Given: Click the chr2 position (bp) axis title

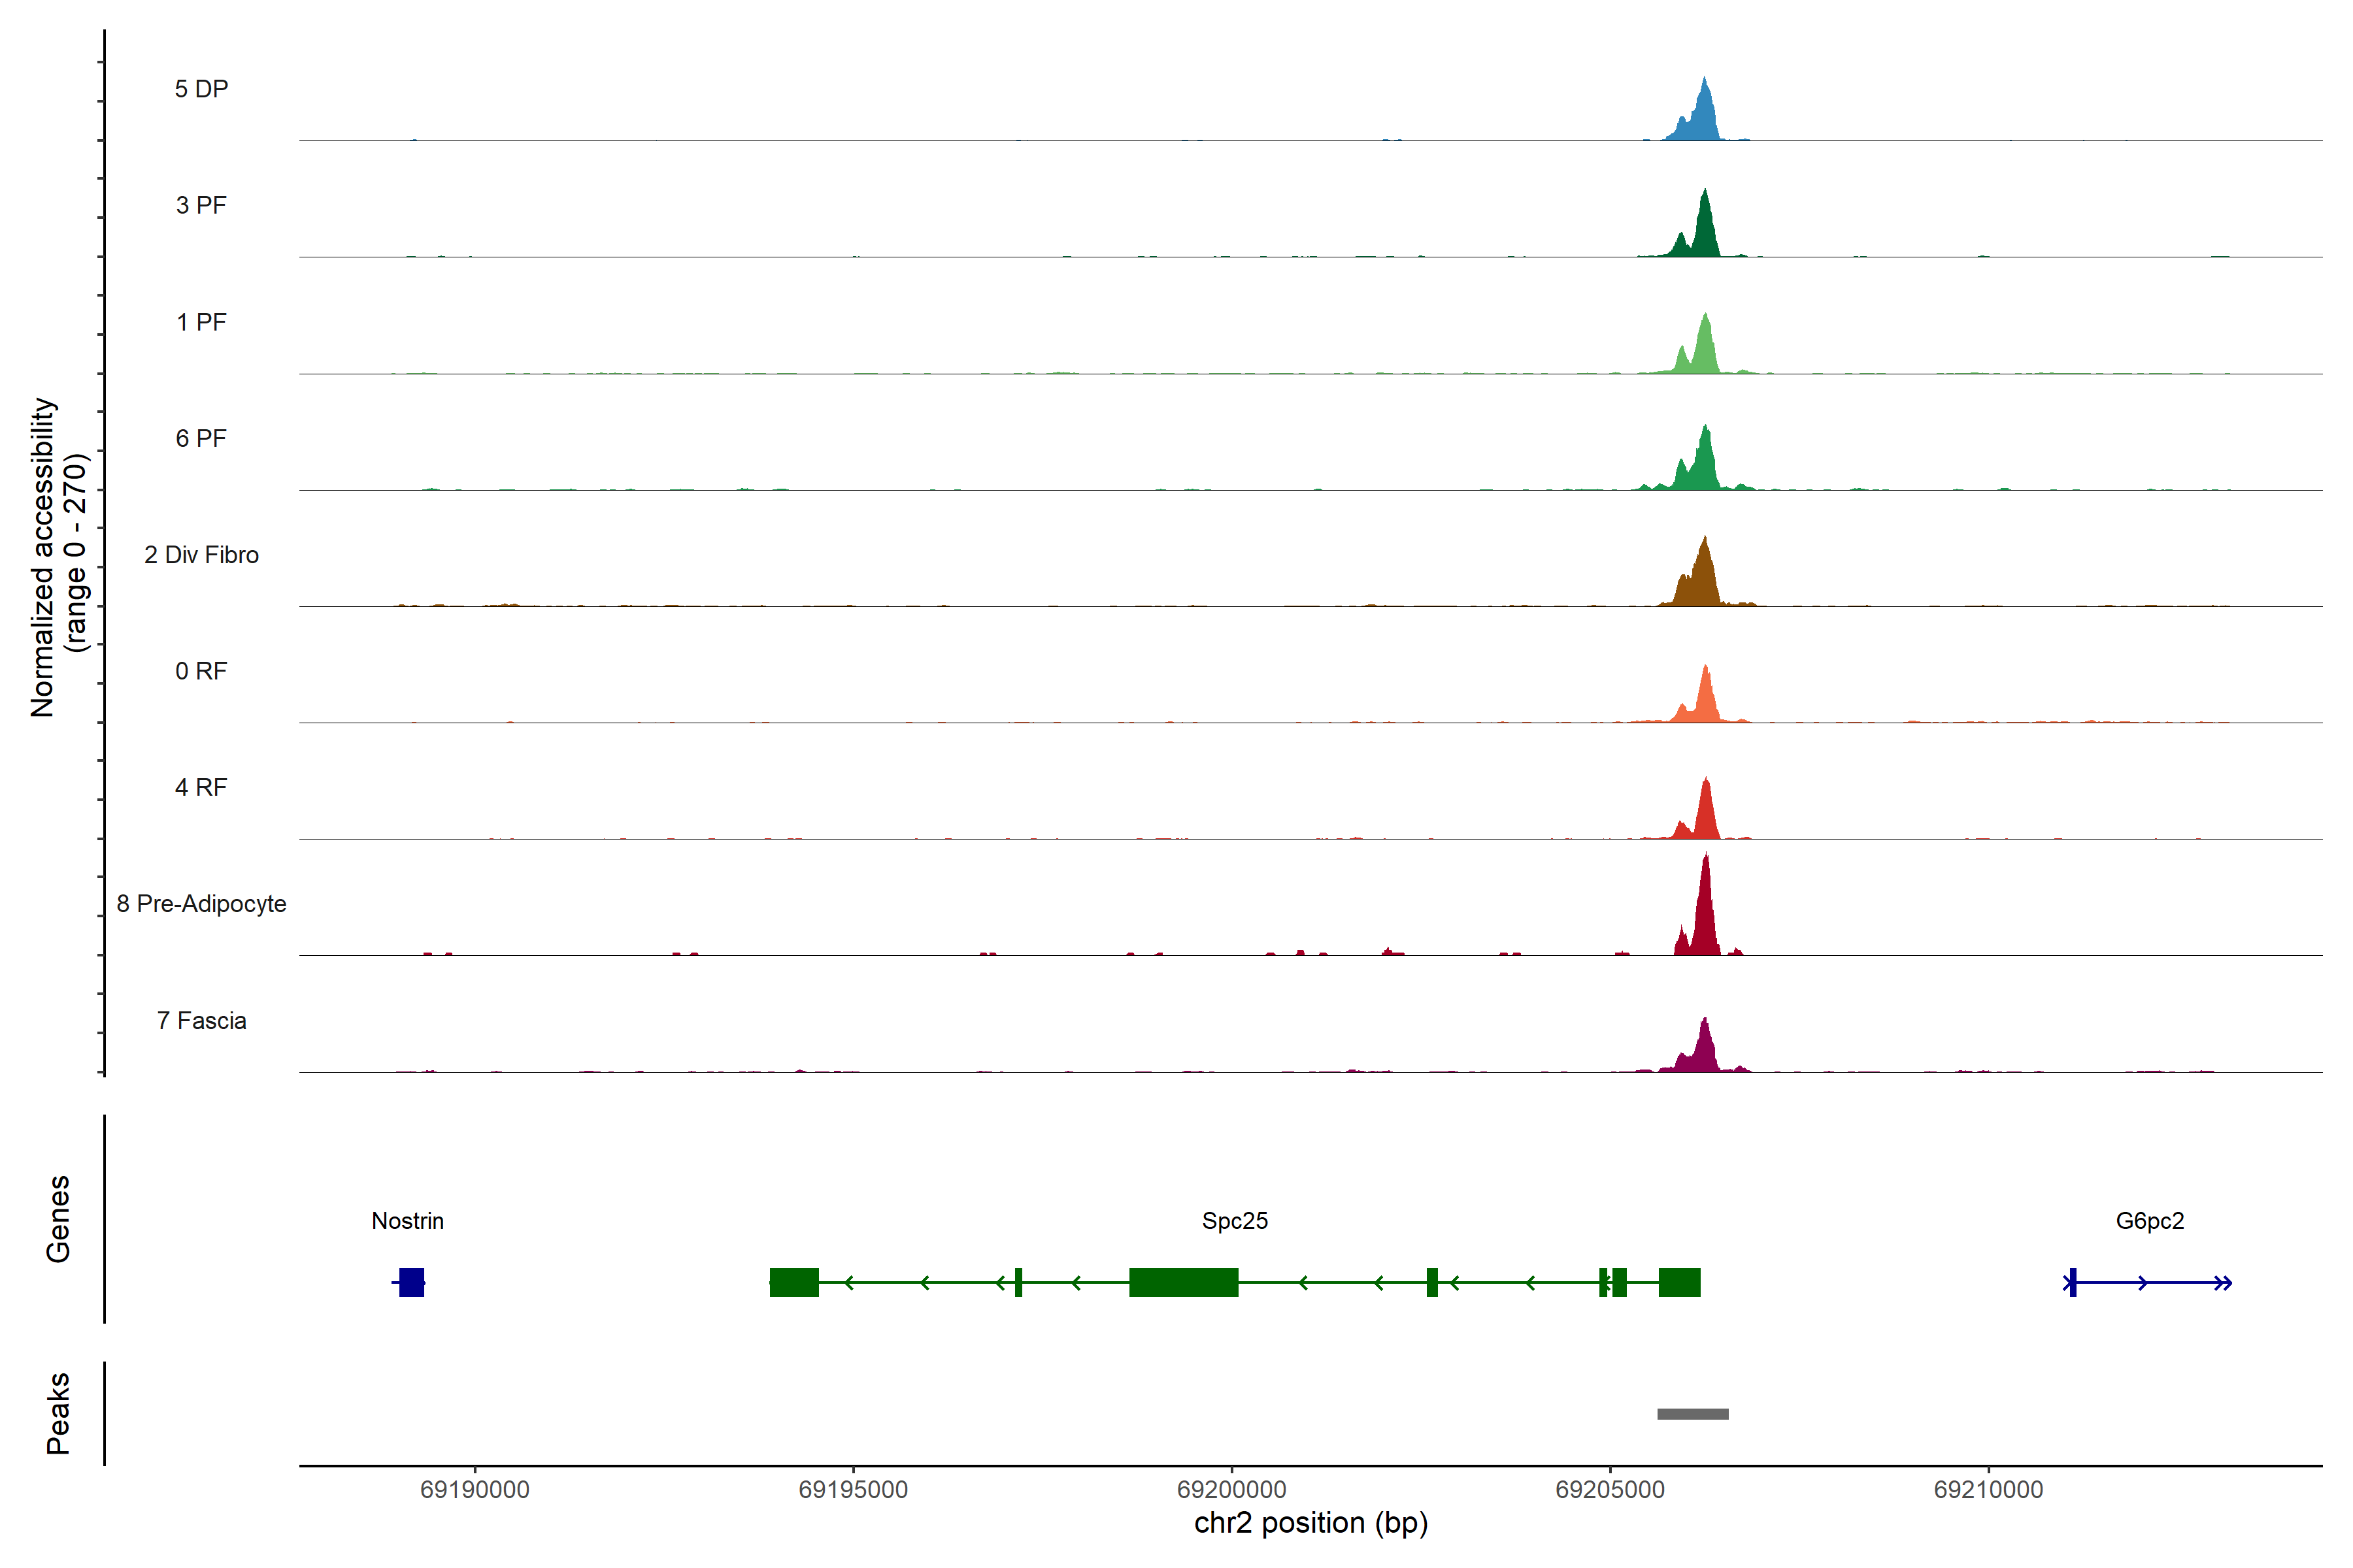Looking at the screenshot, I should (x=1310, y=1523).
